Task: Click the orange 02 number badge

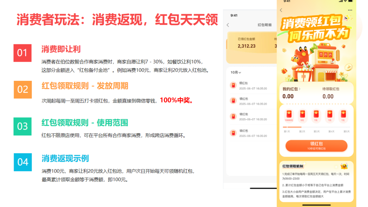Action: pos(22,90)
